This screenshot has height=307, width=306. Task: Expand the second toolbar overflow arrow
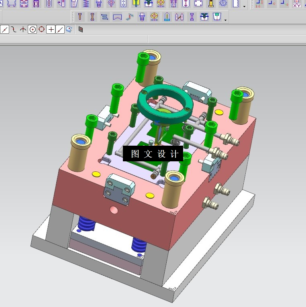tap(225, 20)
